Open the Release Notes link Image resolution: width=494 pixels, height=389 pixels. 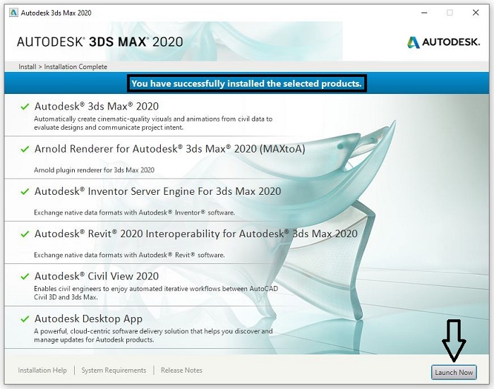click(181, 371)
